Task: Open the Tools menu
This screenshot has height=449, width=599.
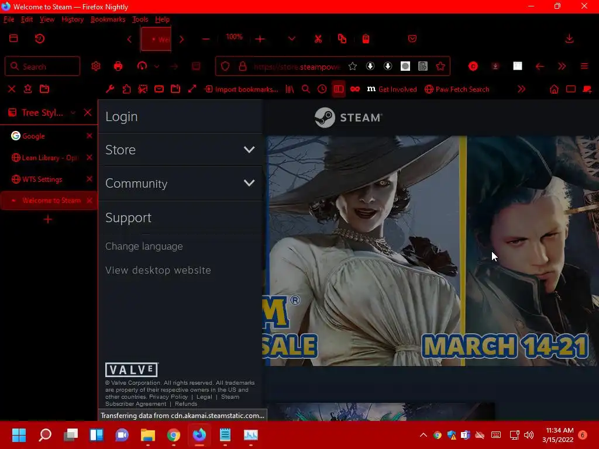Action: pyautogui.click(x=140, y=19)
